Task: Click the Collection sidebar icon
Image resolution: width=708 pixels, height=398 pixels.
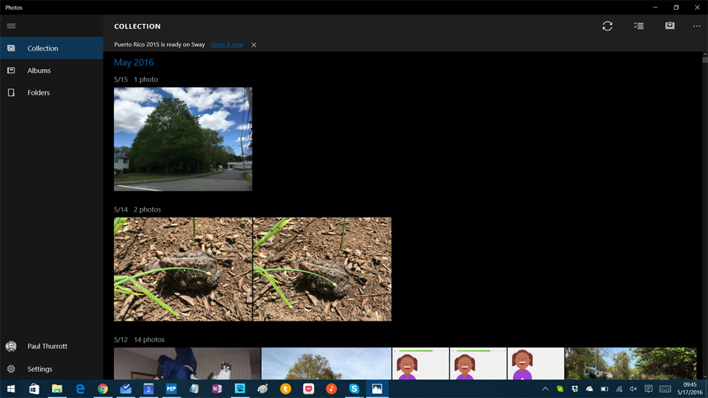Action: pyautogui.click(x=11, y=48)
